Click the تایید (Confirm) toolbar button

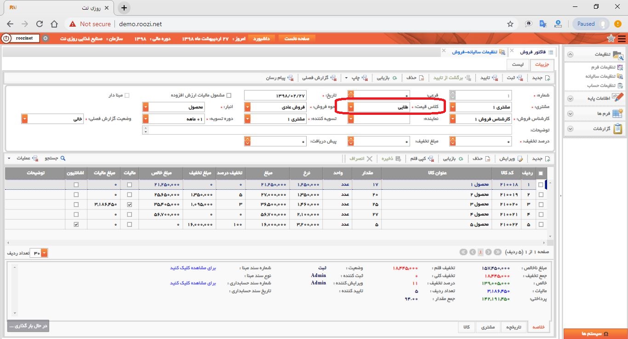pos(489,78)
